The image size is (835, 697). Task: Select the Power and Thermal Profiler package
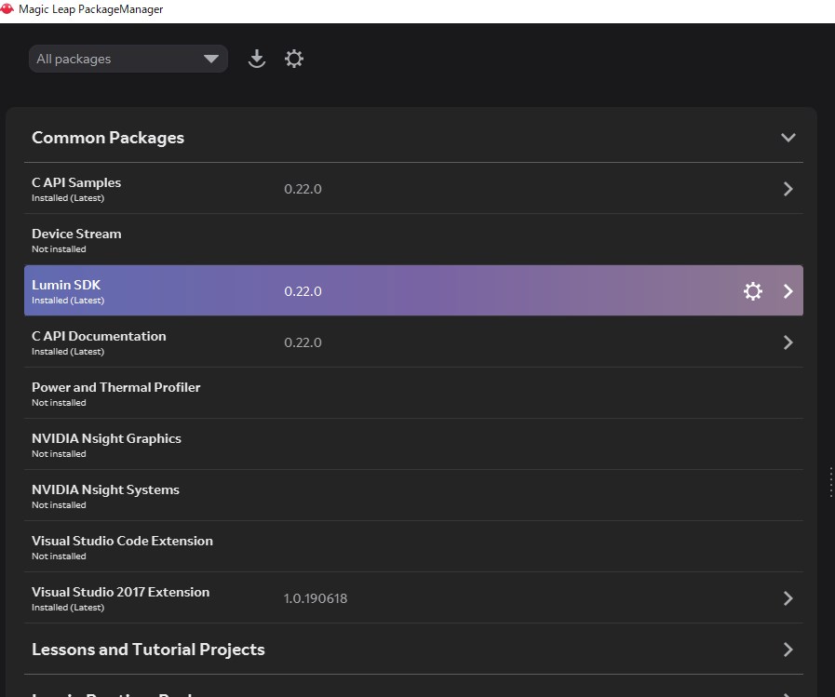click(x=116, y=387)
